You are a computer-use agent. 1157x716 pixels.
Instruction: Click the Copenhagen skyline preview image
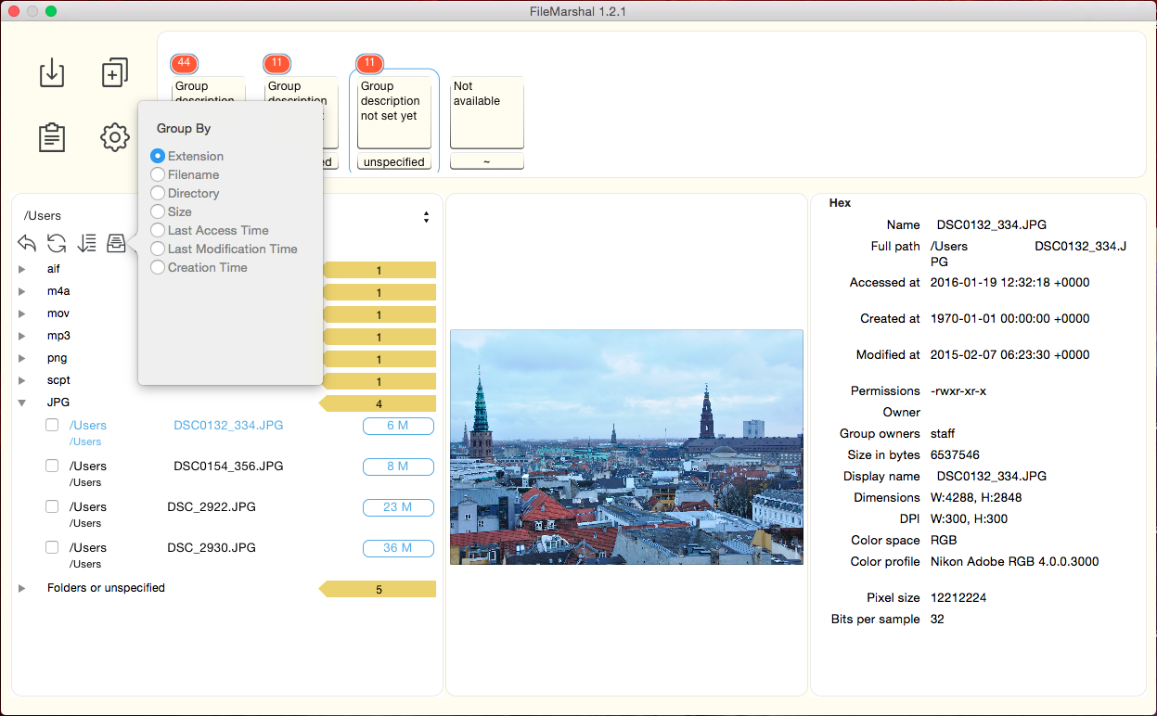[x=626, y=447]
